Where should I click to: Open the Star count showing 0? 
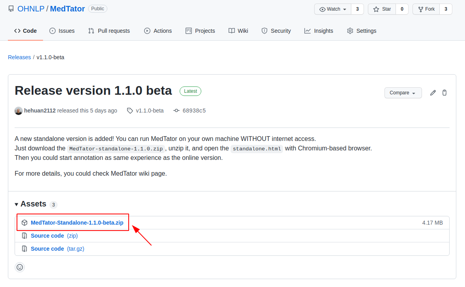pyautogui.click(x=402, y=9)
